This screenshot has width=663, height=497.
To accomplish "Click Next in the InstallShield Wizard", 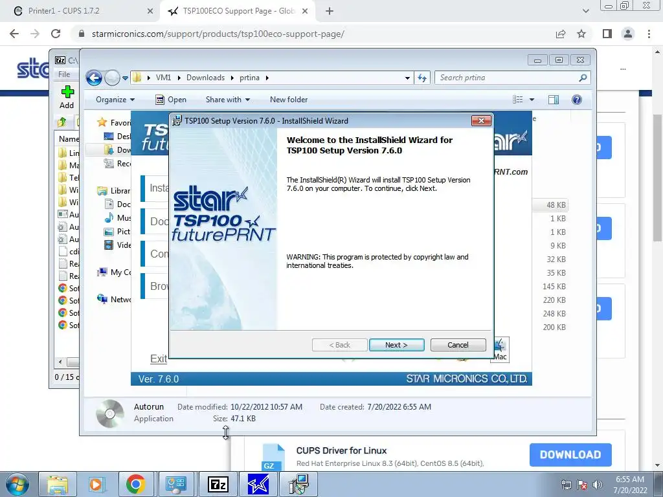I will [396, 345].
